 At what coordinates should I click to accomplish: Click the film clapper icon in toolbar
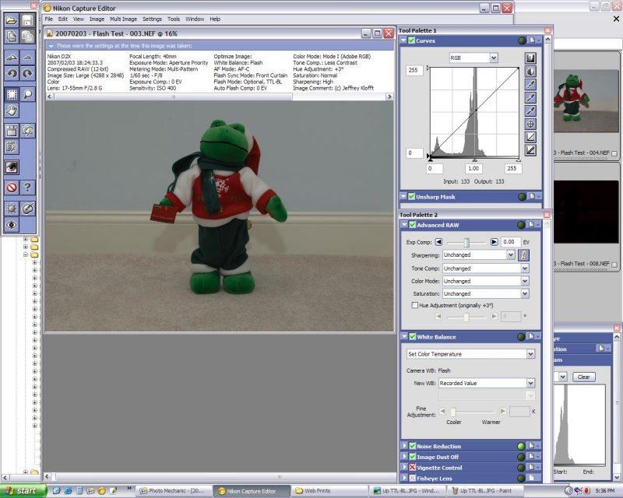[12, 131]
